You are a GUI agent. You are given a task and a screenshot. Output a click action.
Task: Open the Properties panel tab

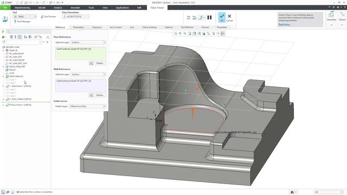(222, 27)
